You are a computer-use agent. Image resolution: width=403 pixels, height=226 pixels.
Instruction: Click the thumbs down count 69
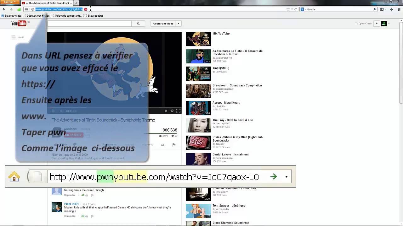tap(174, 136)
